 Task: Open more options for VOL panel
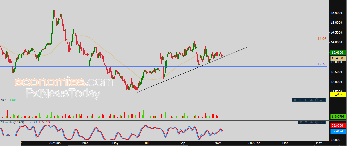[322, 100]
